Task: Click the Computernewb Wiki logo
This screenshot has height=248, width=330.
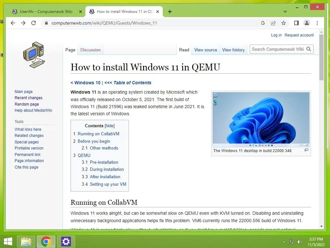Action: click(x=34, y=55)
